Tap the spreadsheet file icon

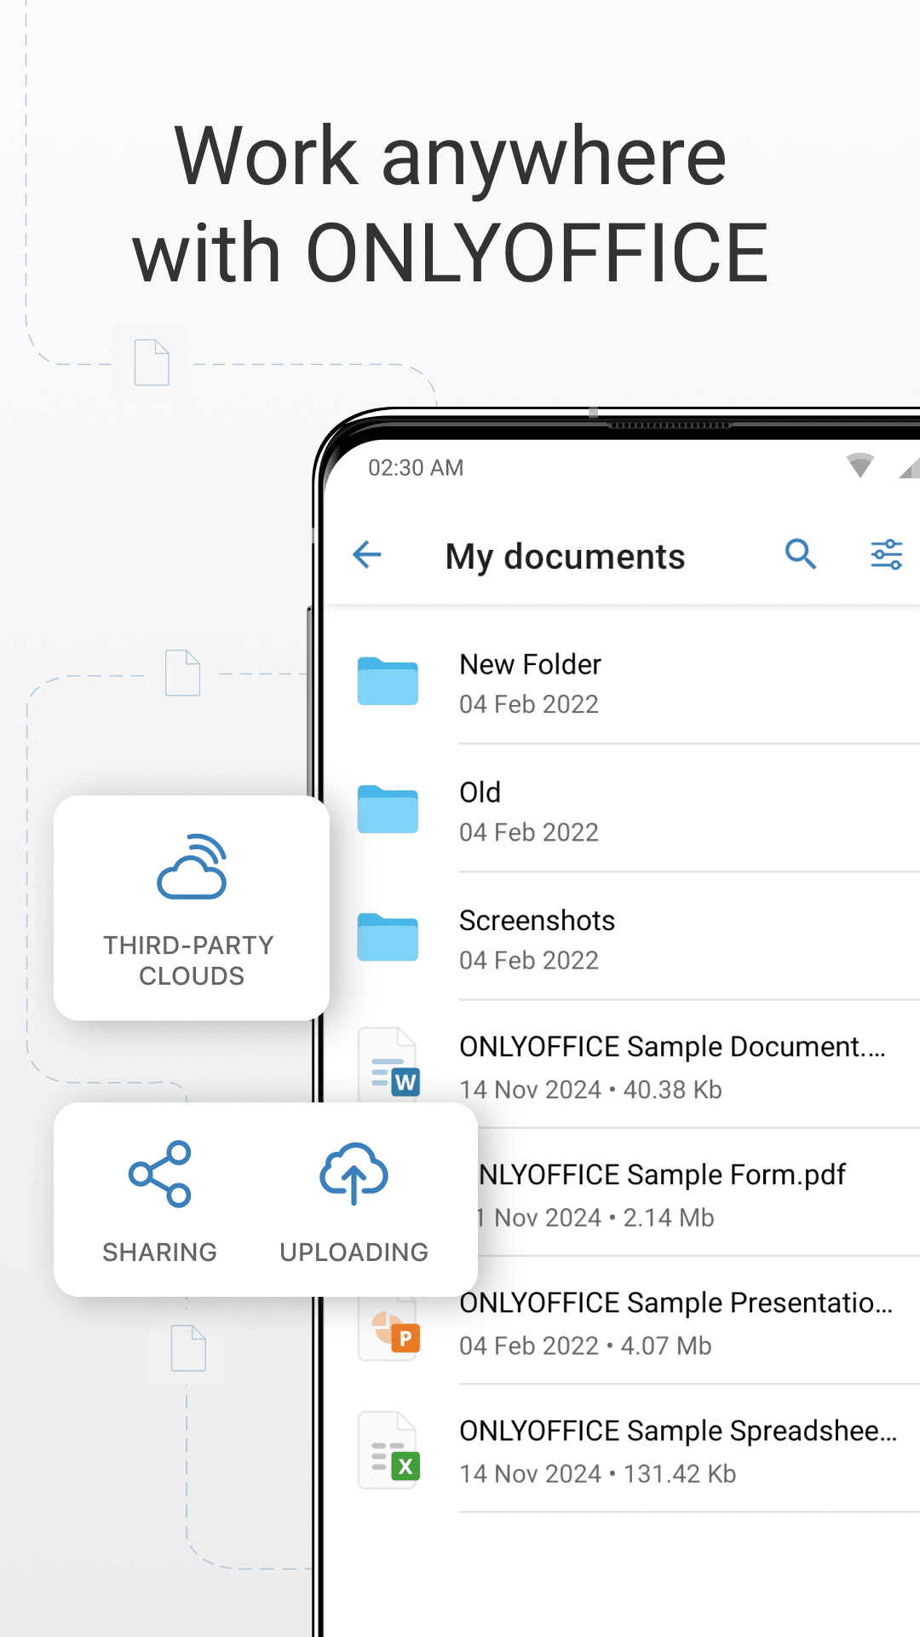pos(389,1451)
